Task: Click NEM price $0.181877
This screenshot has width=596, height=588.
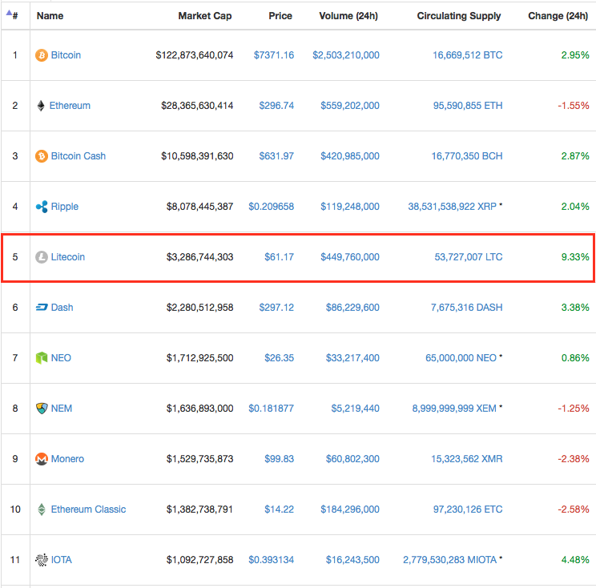Action: point(271,409)
